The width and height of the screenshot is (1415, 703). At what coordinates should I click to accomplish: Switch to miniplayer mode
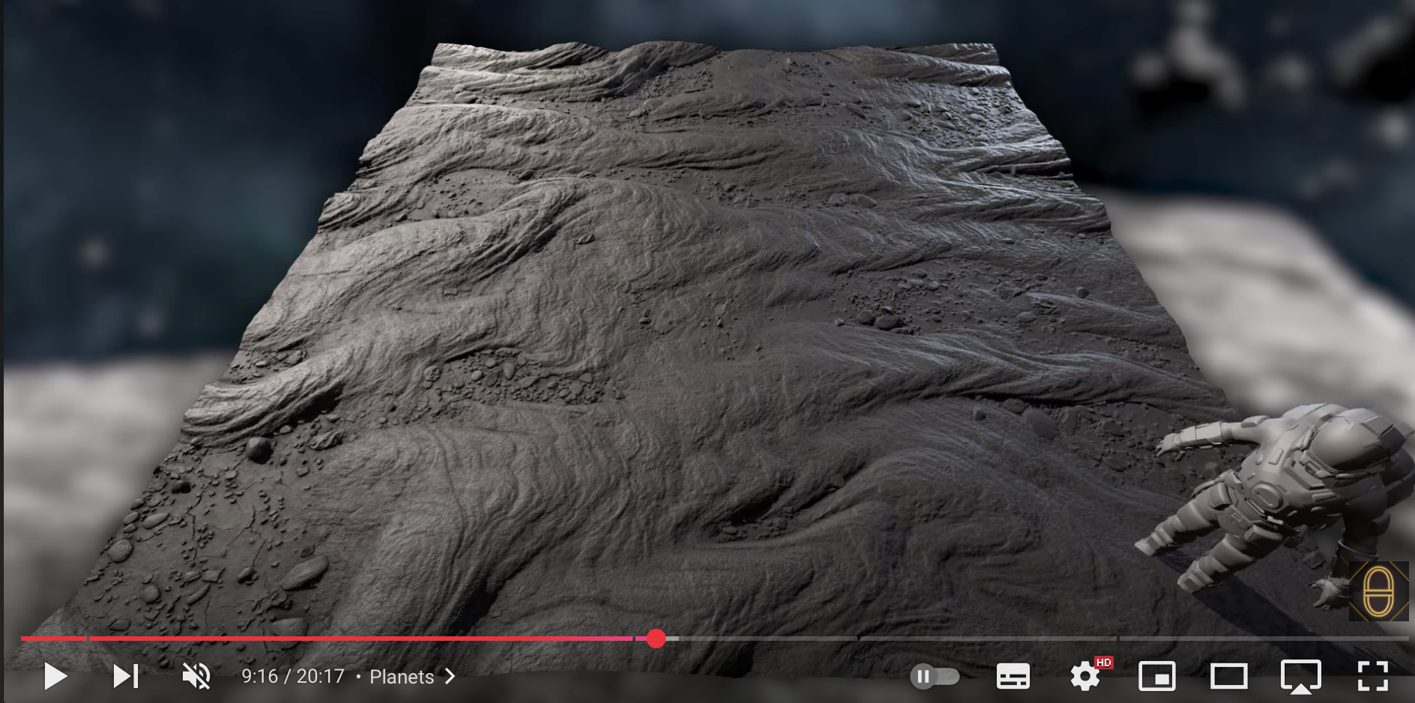point(1156,677)
